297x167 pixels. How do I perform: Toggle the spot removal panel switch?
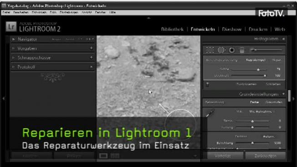[x=207, y=84]
